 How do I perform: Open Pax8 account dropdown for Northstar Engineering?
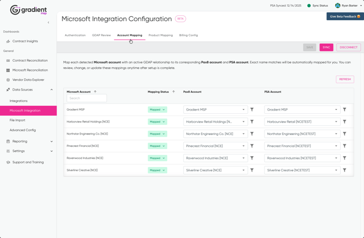coord(216,134)
